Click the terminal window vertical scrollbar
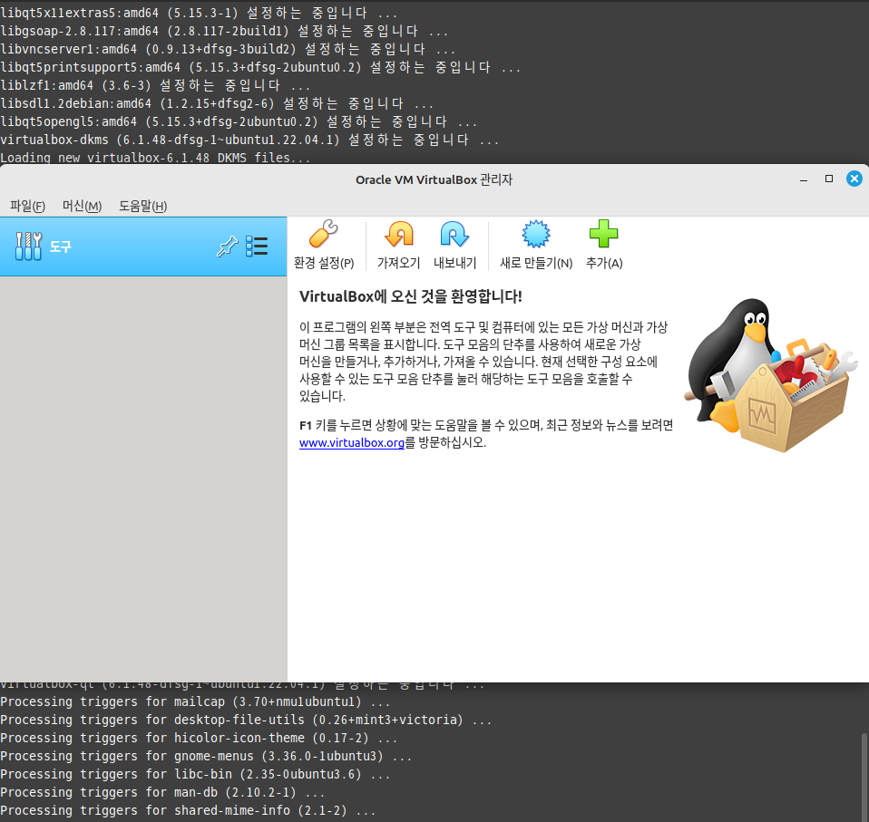869x822 pixels. (x=864, y=776)
